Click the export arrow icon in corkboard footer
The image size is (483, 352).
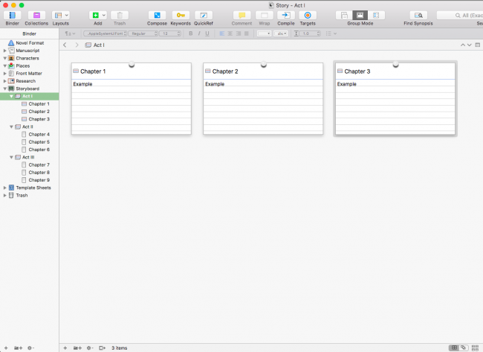102,348
